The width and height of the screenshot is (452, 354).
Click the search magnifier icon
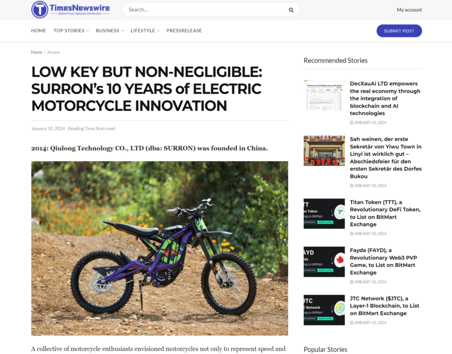[x=291, y=10]
